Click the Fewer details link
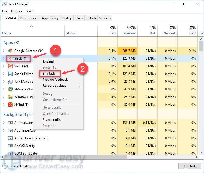 pyautogui.click(x=19, y=166)
